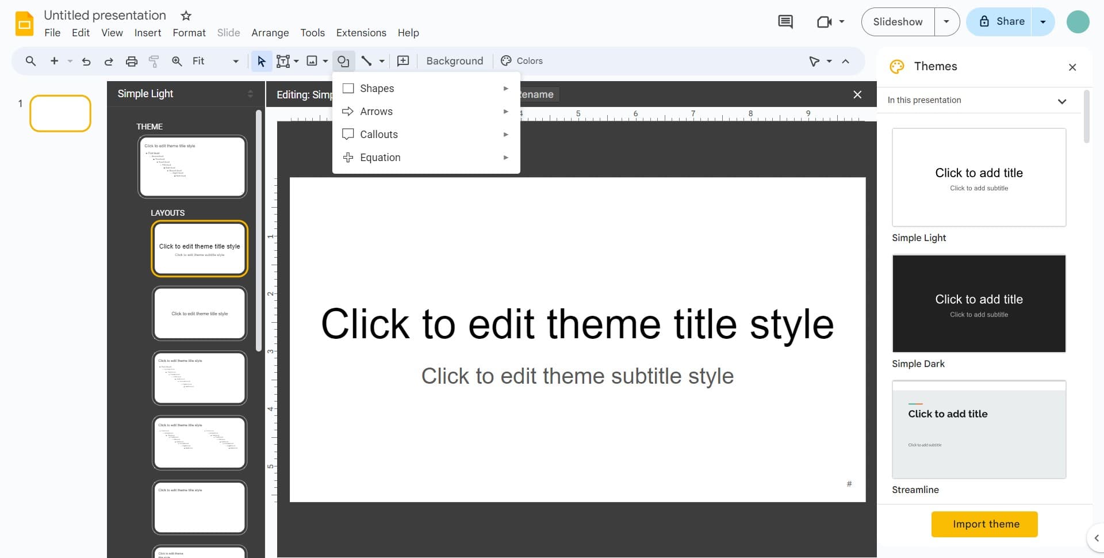
Task: Click the search menus magnifier icon
Action: [30, 61]
